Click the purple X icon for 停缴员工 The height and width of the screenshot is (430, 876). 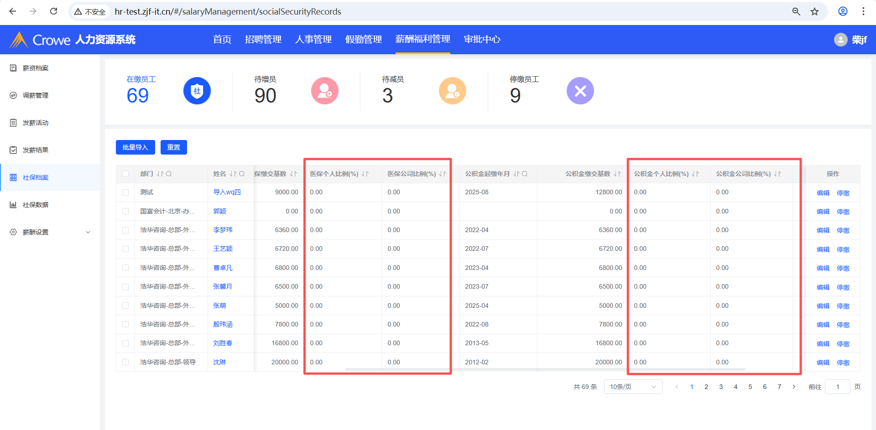pos(580,91)
